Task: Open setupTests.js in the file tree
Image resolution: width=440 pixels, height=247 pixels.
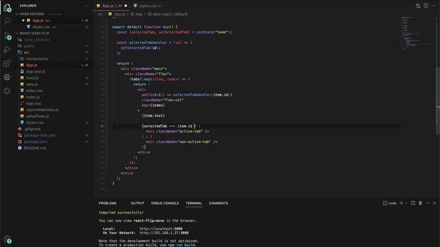Action: [37, 116]
